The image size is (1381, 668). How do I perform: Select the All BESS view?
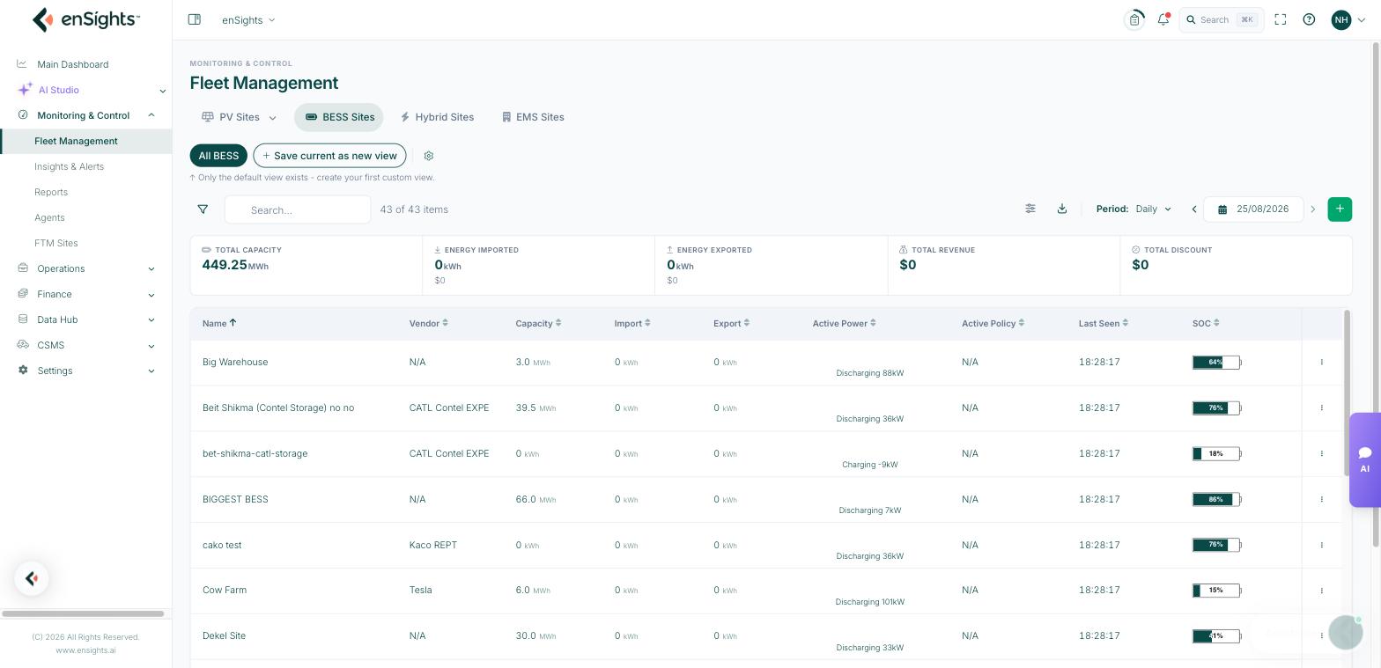tap(218, 156)
